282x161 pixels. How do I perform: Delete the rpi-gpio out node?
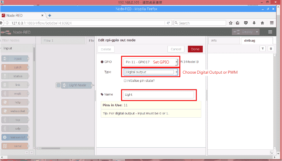pos(106,49)
